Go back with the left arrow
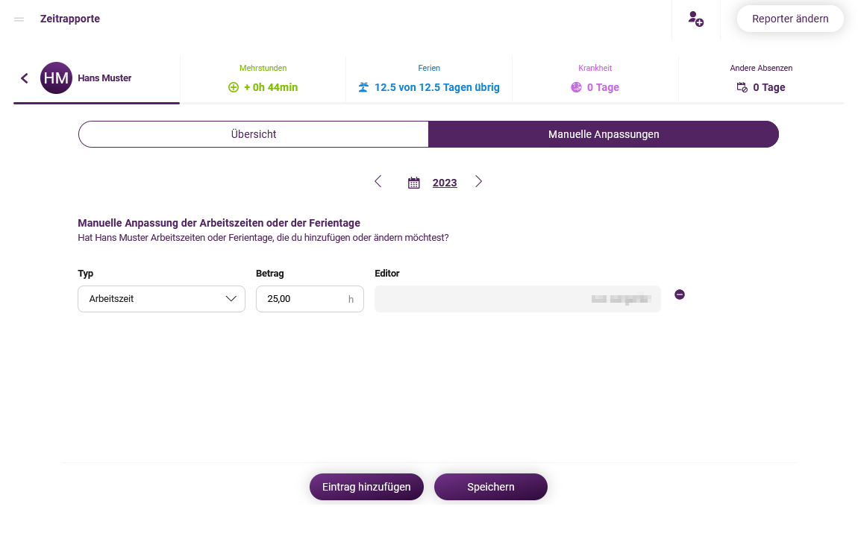The height and width of the screenshot is (545, 858). point(25,78)
